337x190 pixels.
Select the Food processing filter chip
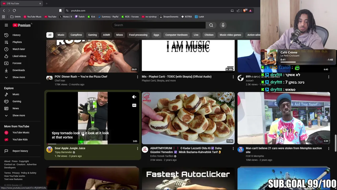pyautogui.click(x=138, y=35)
